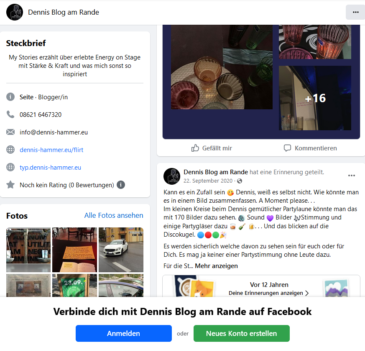Click the post author's profile avatar

tap(172, 176)
